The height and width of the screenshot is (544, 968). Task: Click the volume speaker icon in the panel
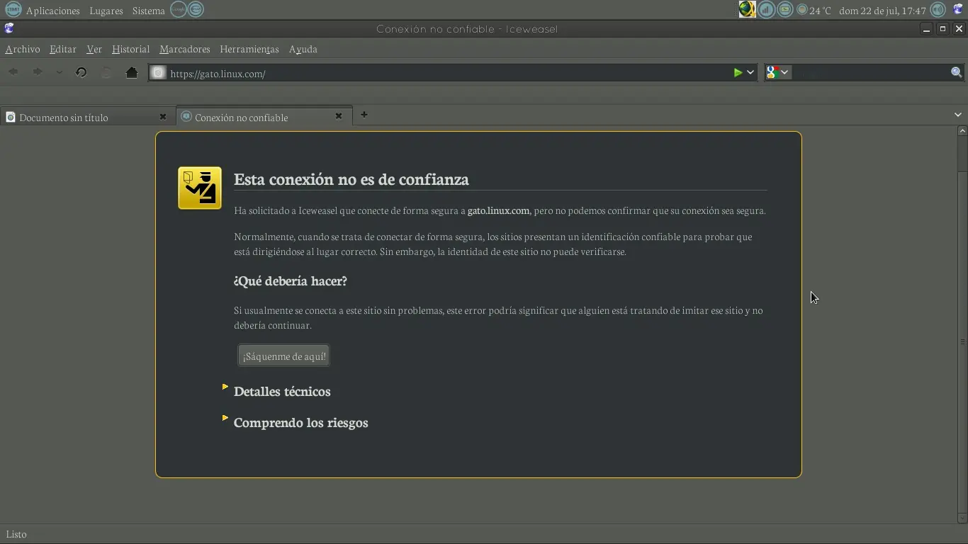pos(938,9)
